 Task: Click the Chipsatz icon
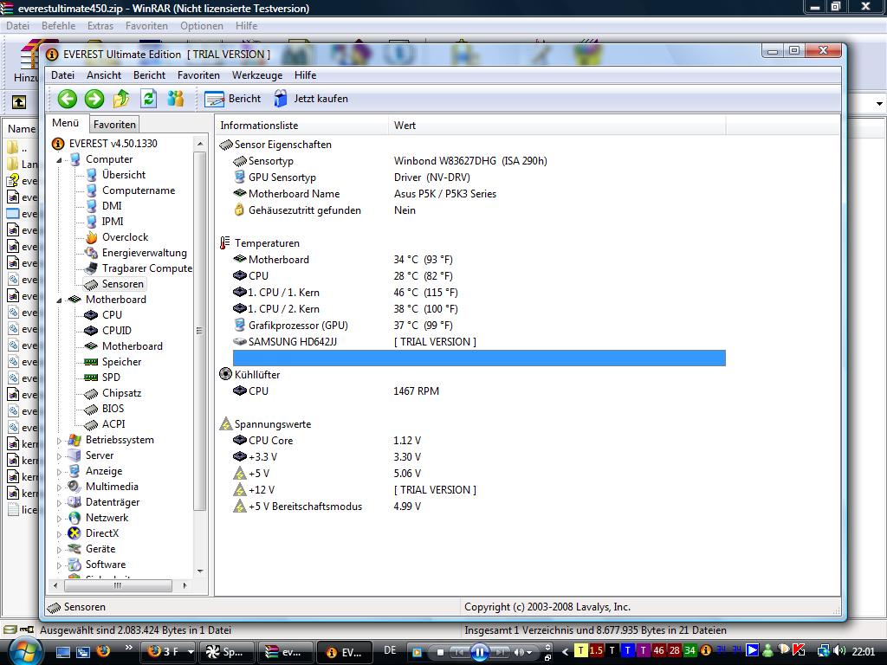pyautogui.click(x=91, y=393)
